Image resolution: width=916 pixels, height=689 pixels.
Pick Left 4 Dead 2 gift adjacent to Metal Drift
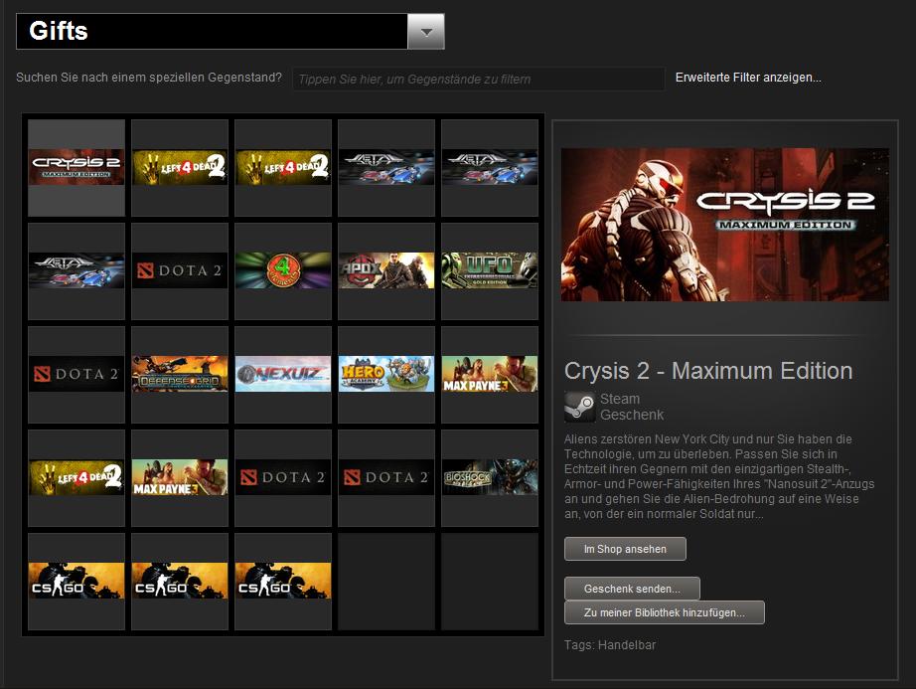[x=283, y=168]
